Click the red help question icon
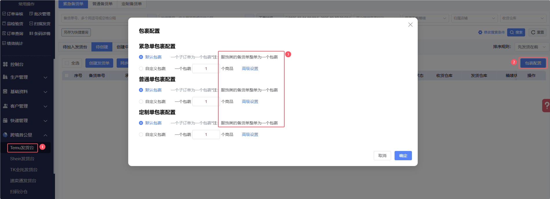This screenshot has height=199, width=550. pos(546,106)
